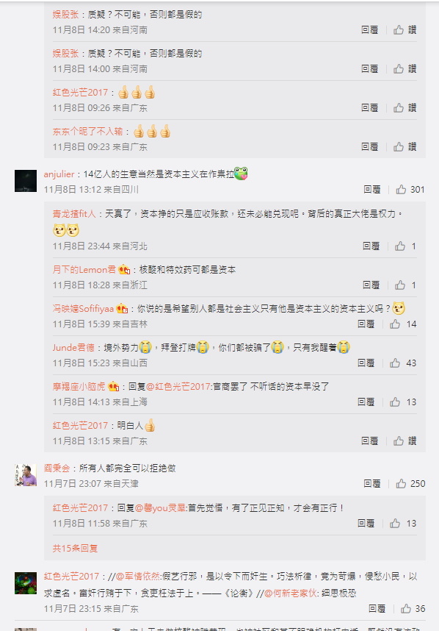
Task: Reply to 阎秉会's comment
Action: pos(372,484)
